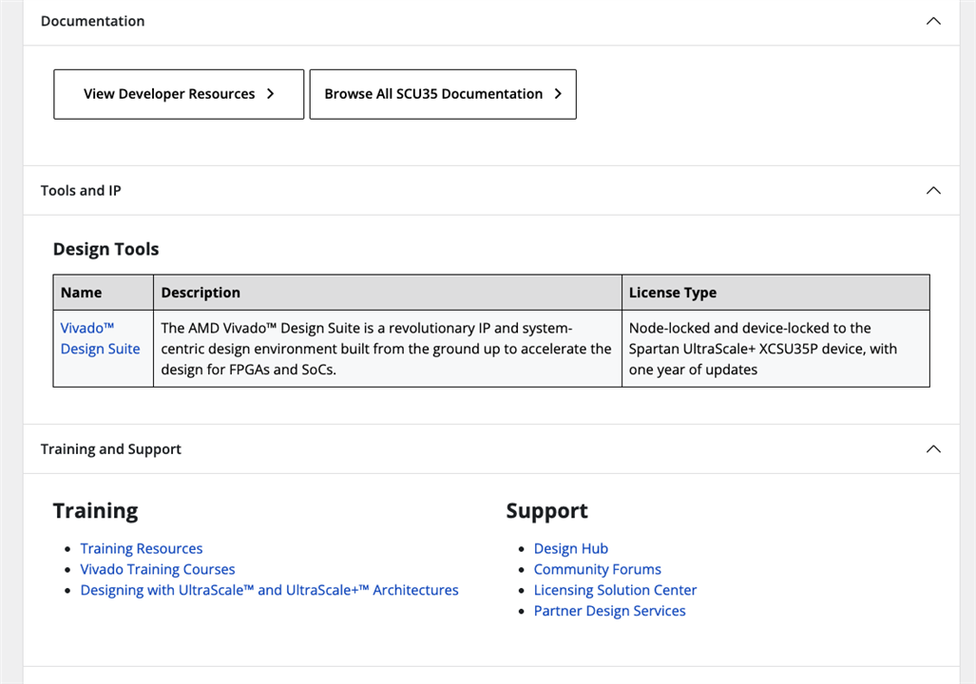Viewport: 976px width, 684px height.
Task: Open Vivado Training Courses link
Action: [158, 569]
